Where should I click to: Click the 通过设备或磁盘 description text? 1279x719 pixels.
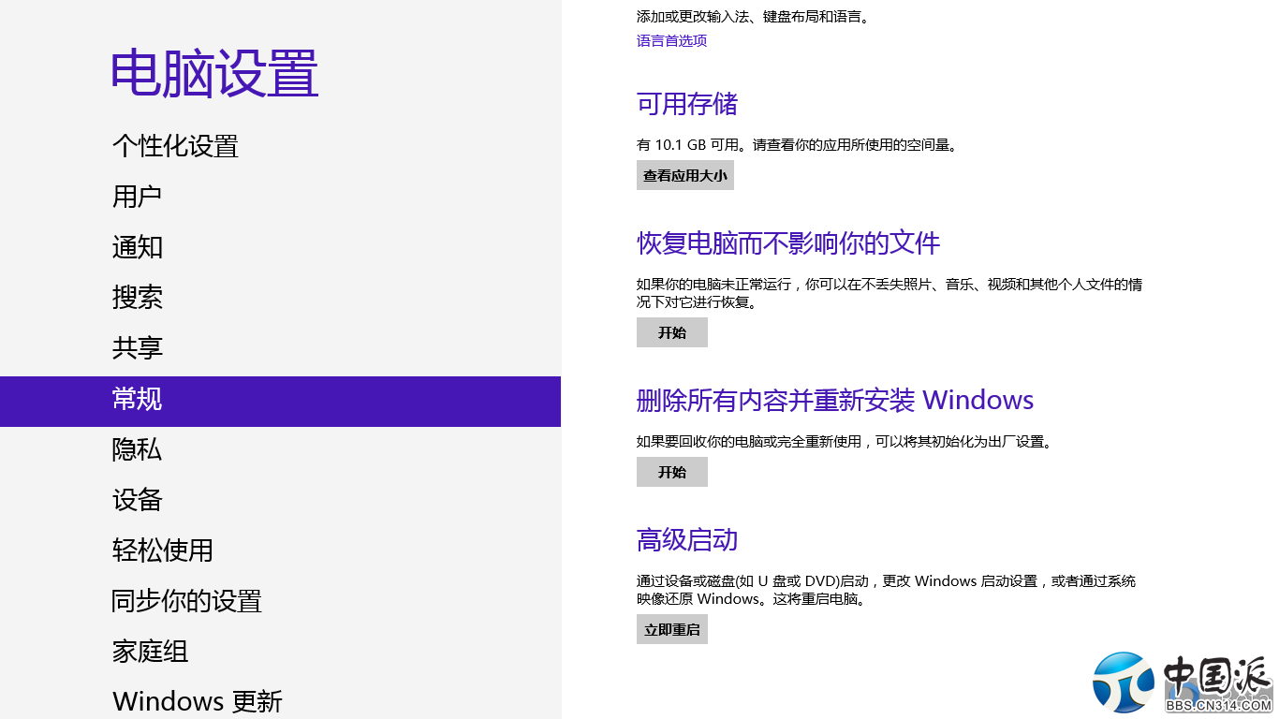click(887, 590)
